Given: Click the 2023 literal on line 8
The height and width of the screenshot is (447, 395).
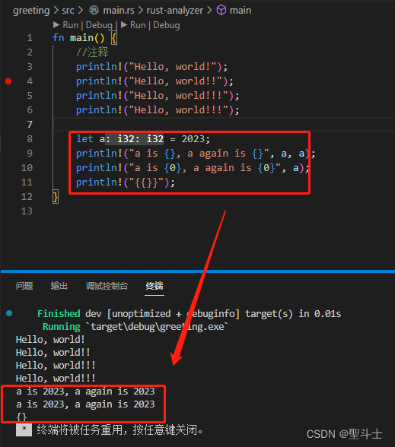Looking at the screenshot, I should [x=193, y=139].
